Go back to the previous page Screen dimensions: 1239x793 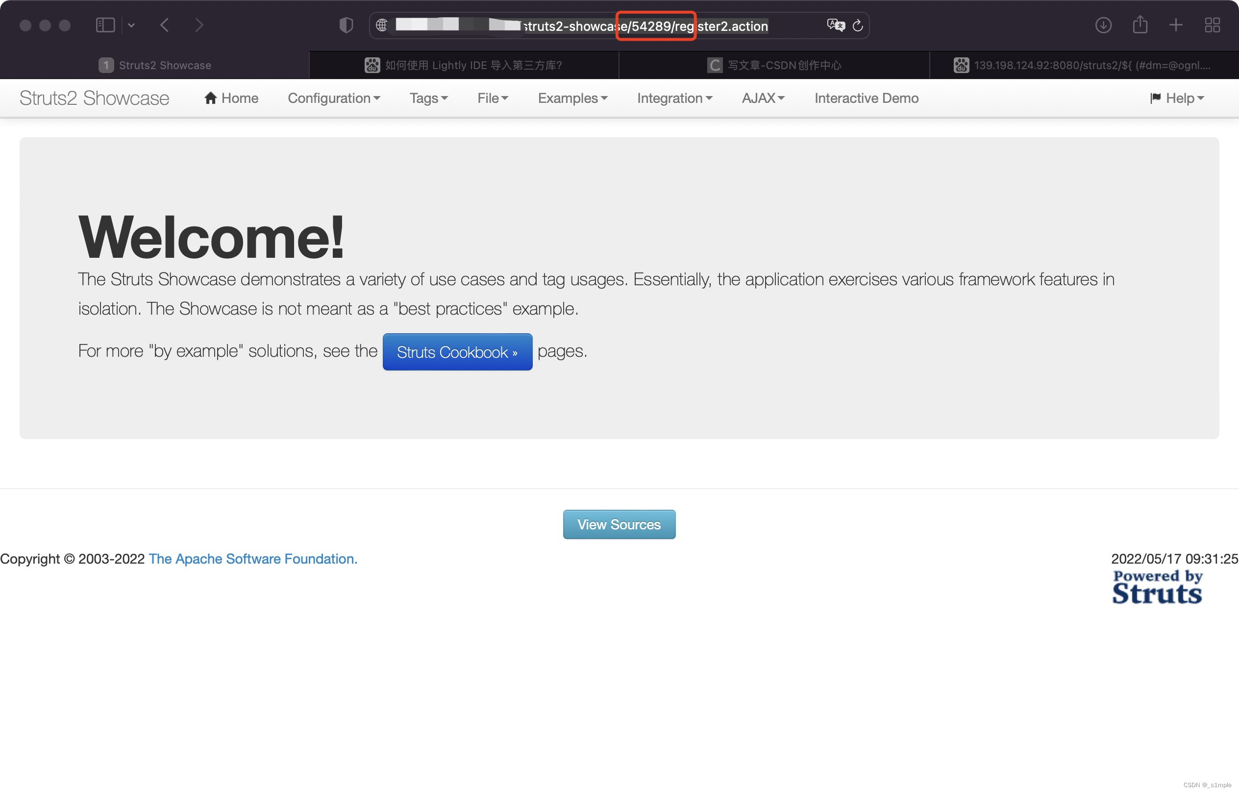click(164, 25)
